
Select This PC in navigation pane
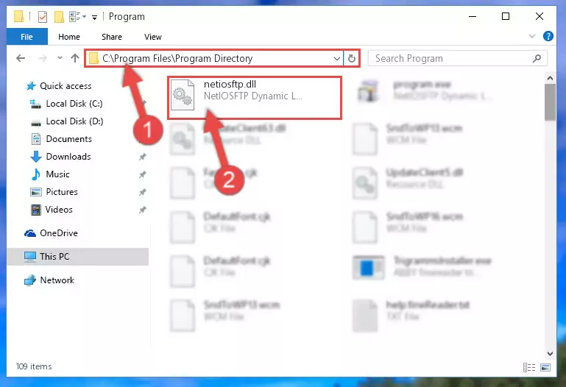click(x=77, y=257)
